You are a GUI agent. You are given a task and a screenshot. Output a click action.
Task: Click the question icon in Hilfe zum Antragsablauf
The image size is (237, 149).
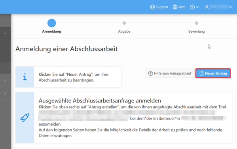pyautogui.click(x=150, y=73)
